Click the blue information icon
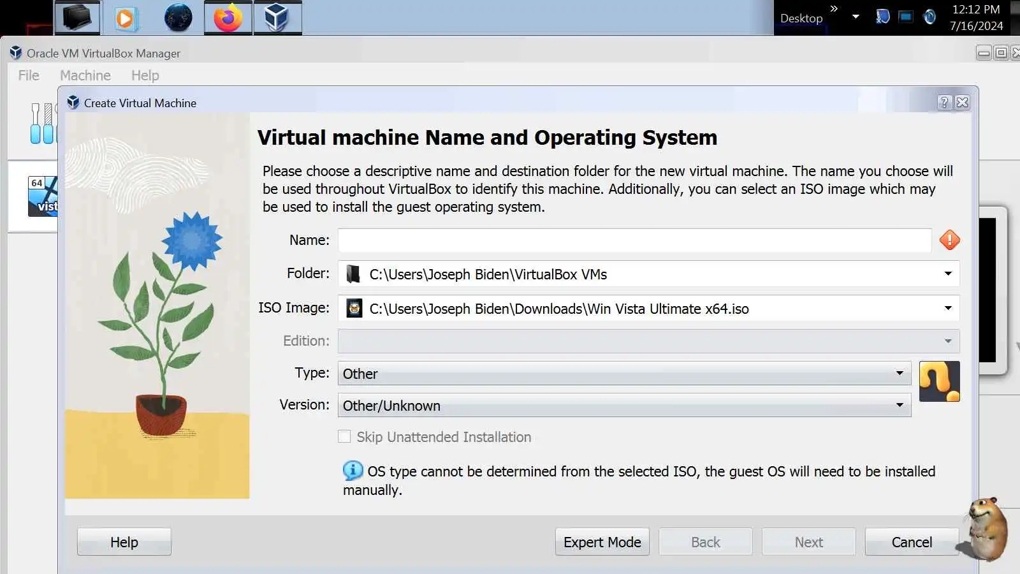1020x574 pixels. (353, 471)
